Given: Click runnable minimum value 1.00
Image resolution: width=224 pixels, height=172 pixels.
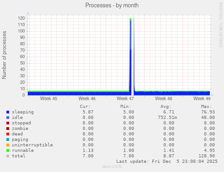Looking at the screenshot, I should [129, 150].
